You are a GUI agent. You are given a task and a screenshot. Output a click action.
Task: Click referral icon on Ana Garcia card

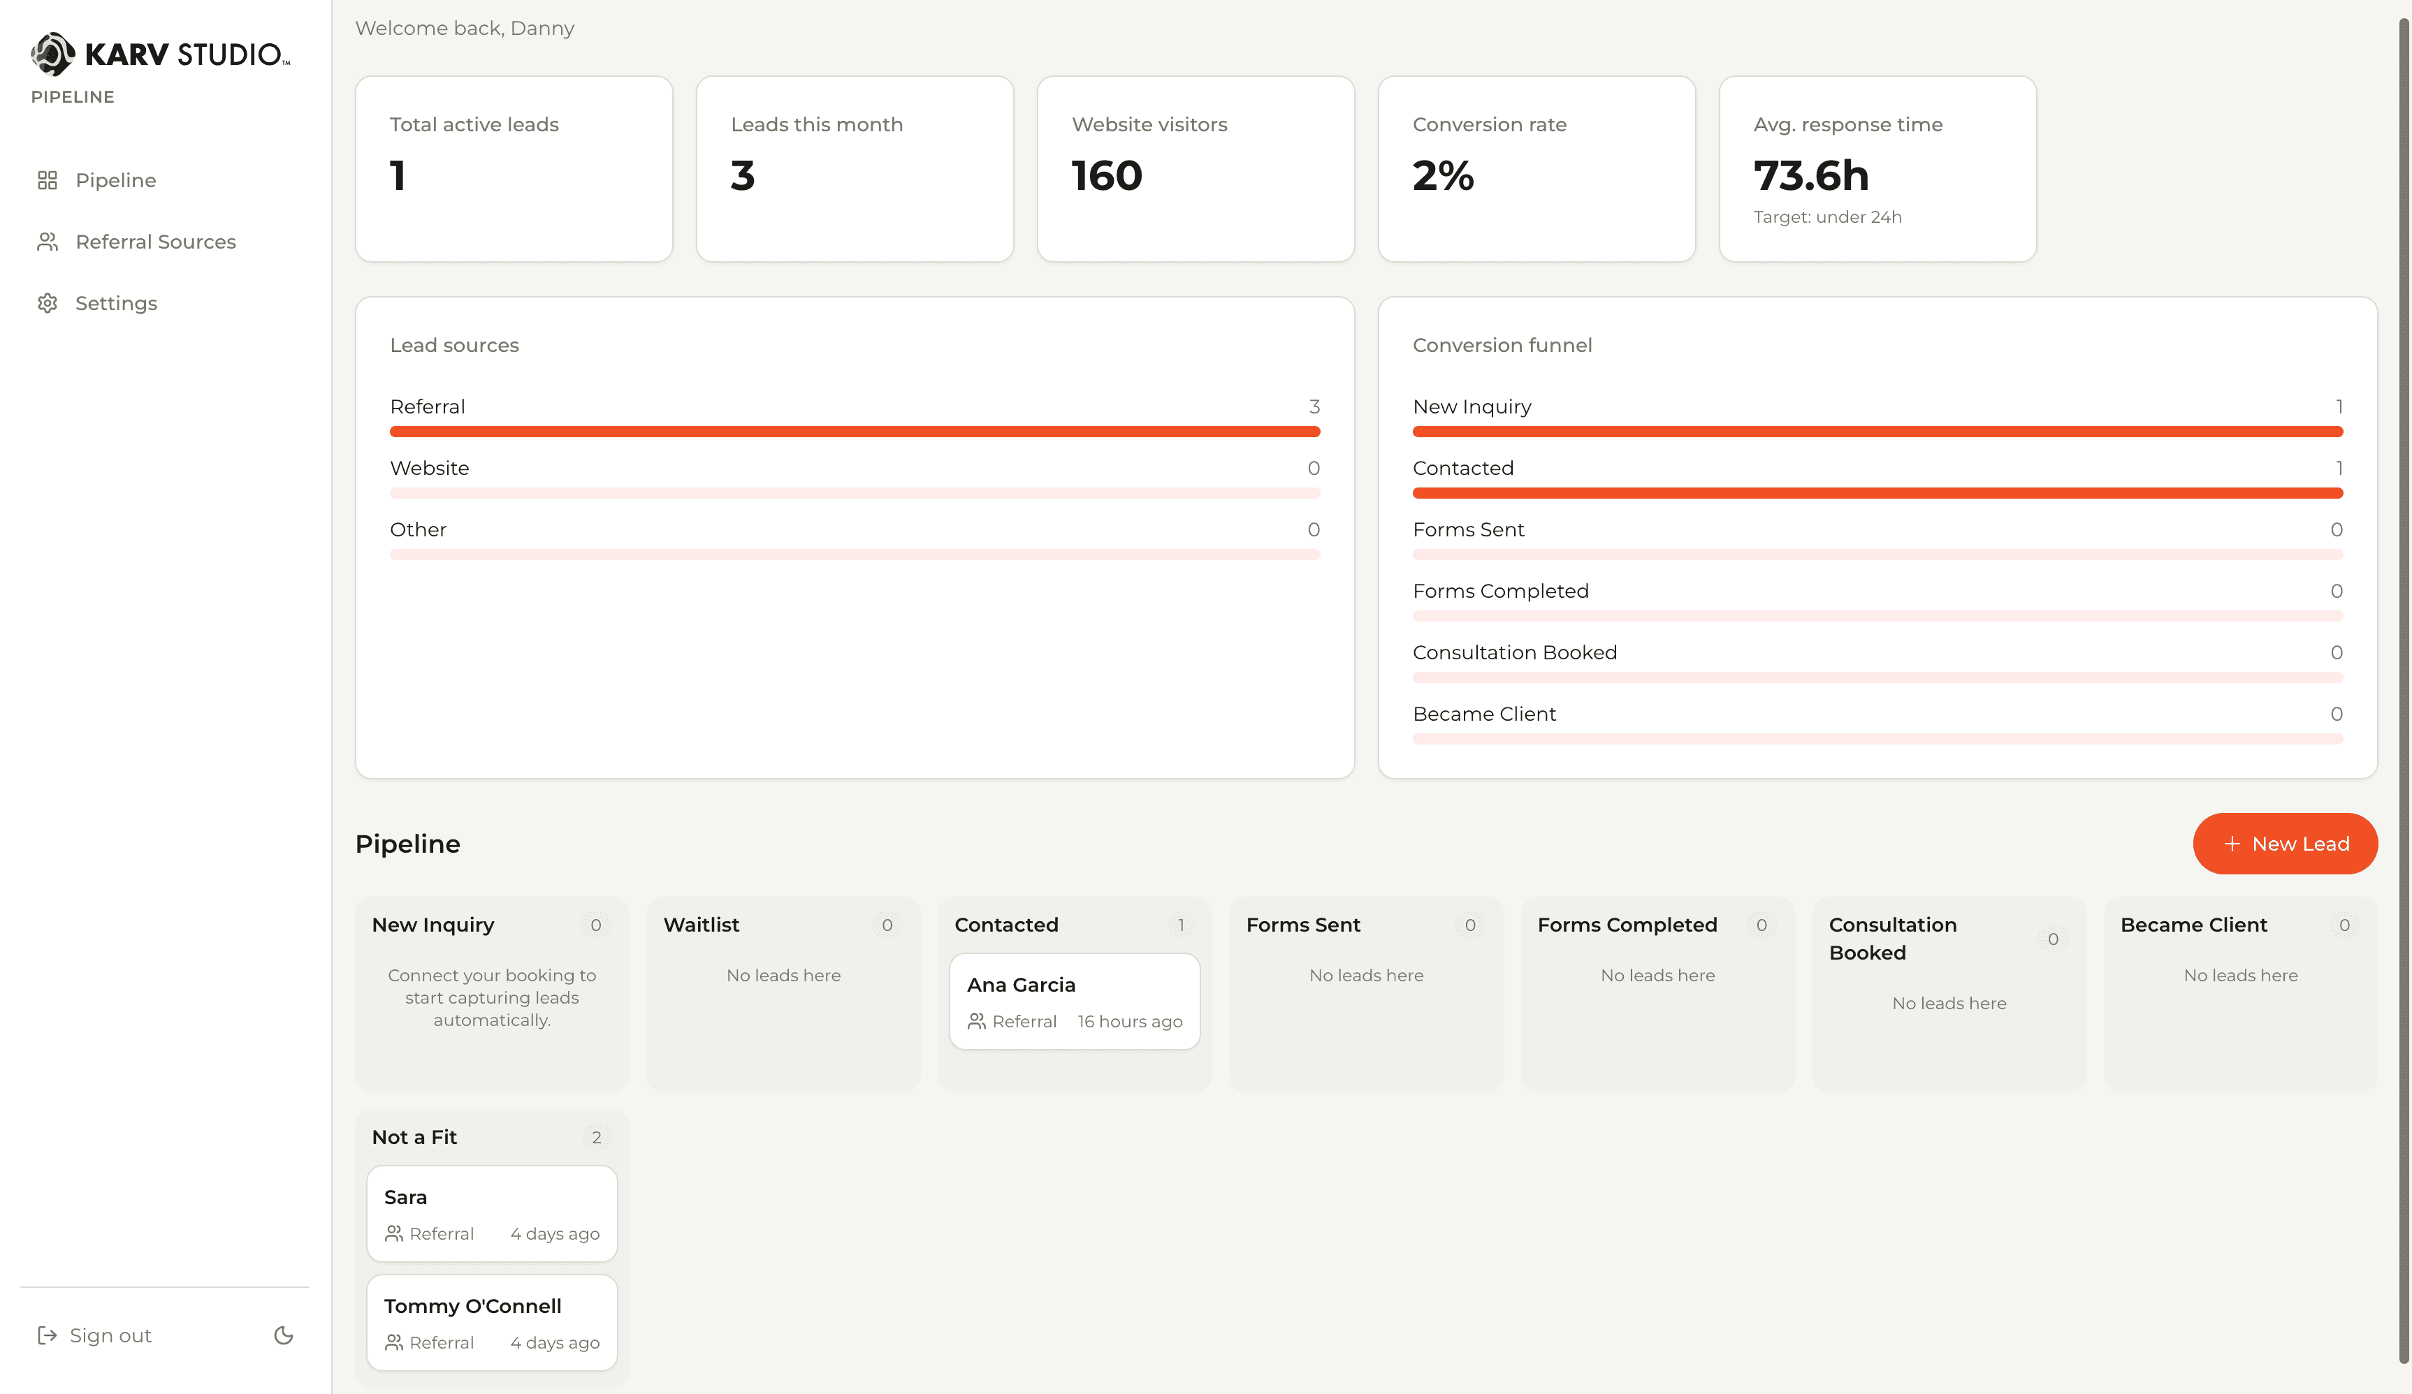pyautogui.click(x=976, y=1021)
